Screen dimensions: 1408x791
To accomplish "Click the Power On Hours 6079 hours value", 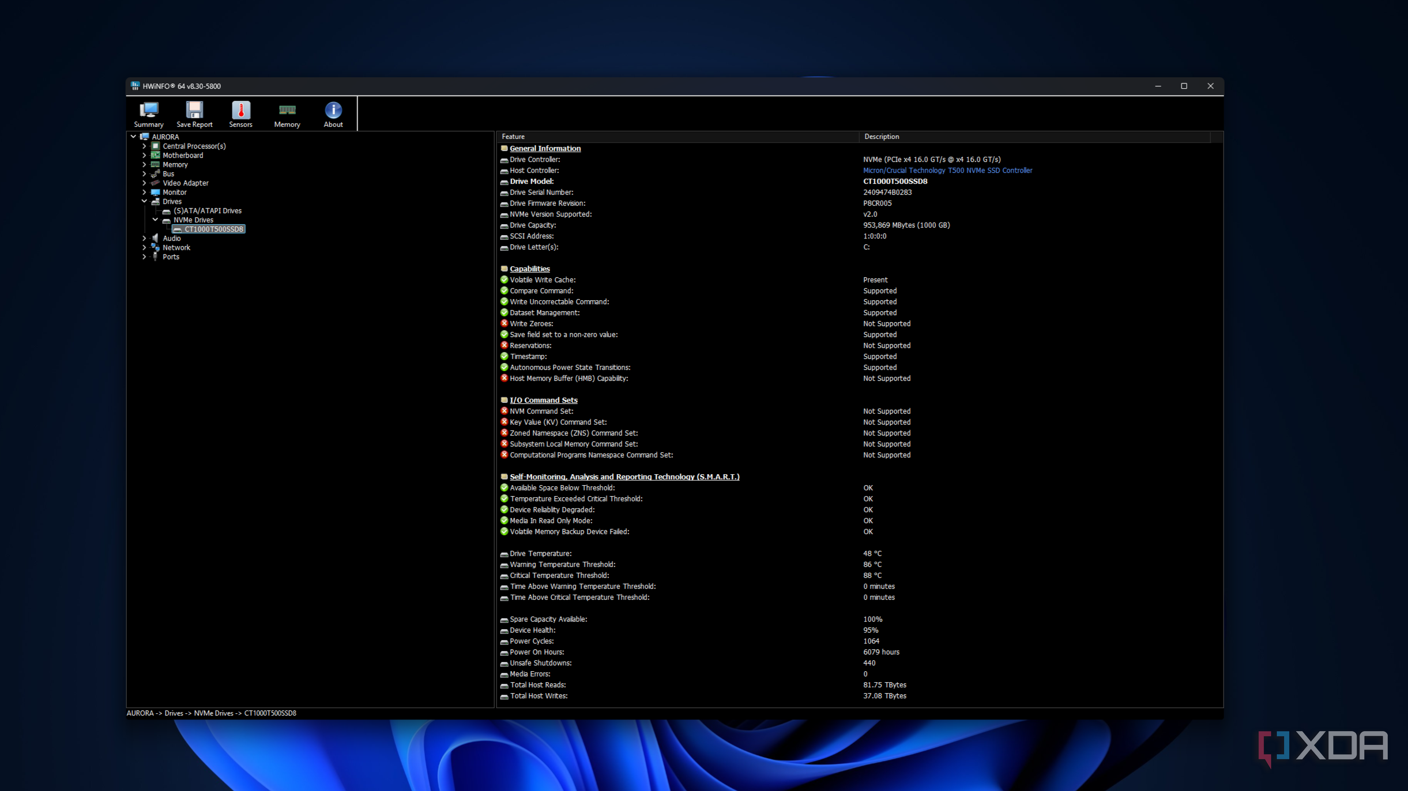I will pyautogui.click(x=880, y=652).
